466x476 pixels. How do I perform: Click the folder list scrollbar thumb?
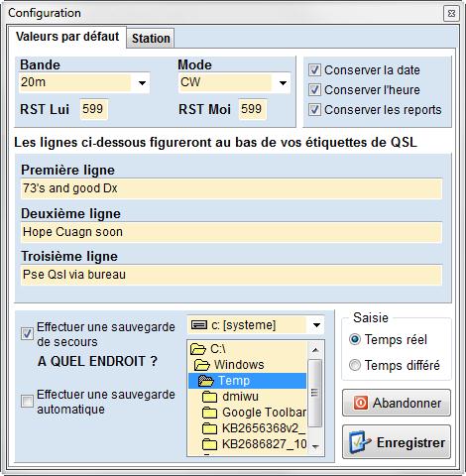pos(314,393)
